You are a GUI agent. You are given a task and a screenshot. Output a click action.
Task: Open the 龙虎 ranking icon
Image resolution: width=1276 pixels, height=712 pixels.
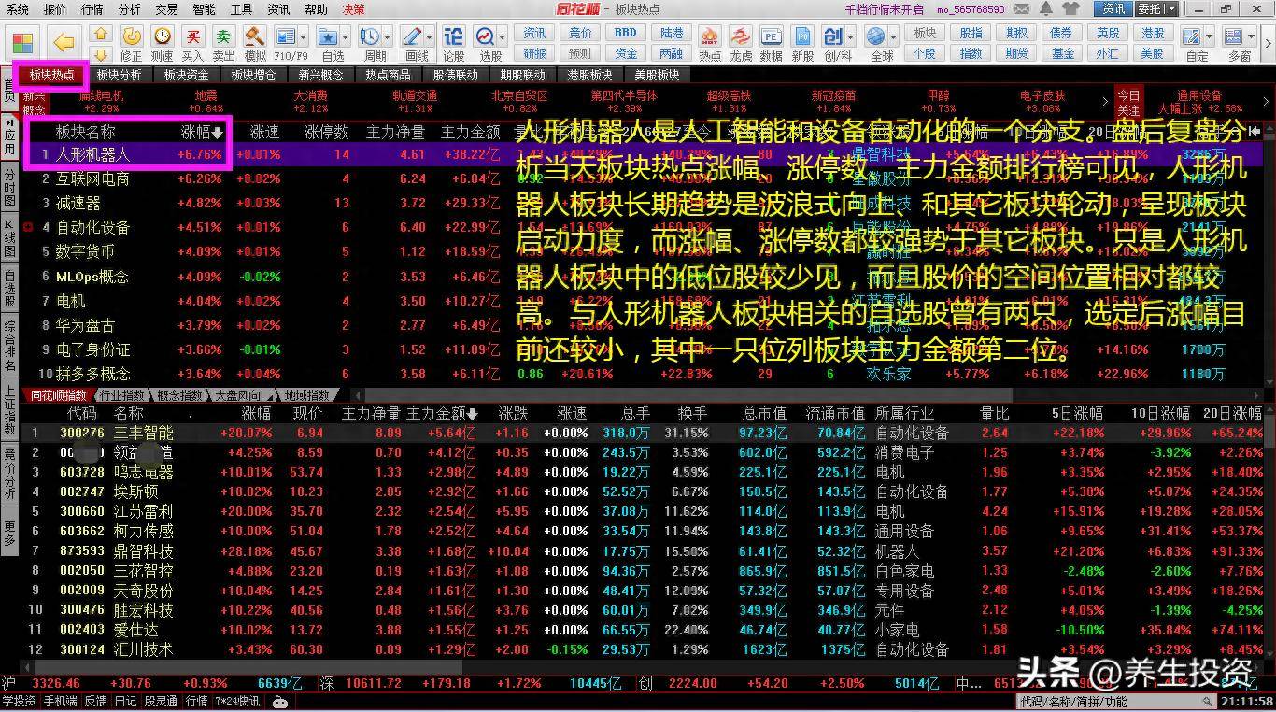[741, 36]
